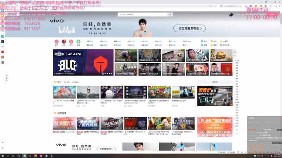Click the menu lines icon at sidebar bottom
This screenshot has height=158, width=282.
pos(2,148)
